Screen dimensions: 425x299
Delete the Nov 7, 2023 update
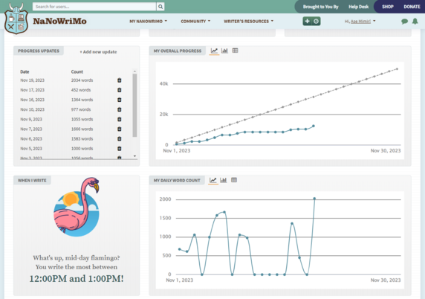pyautogui.click(x=120, y=129)
